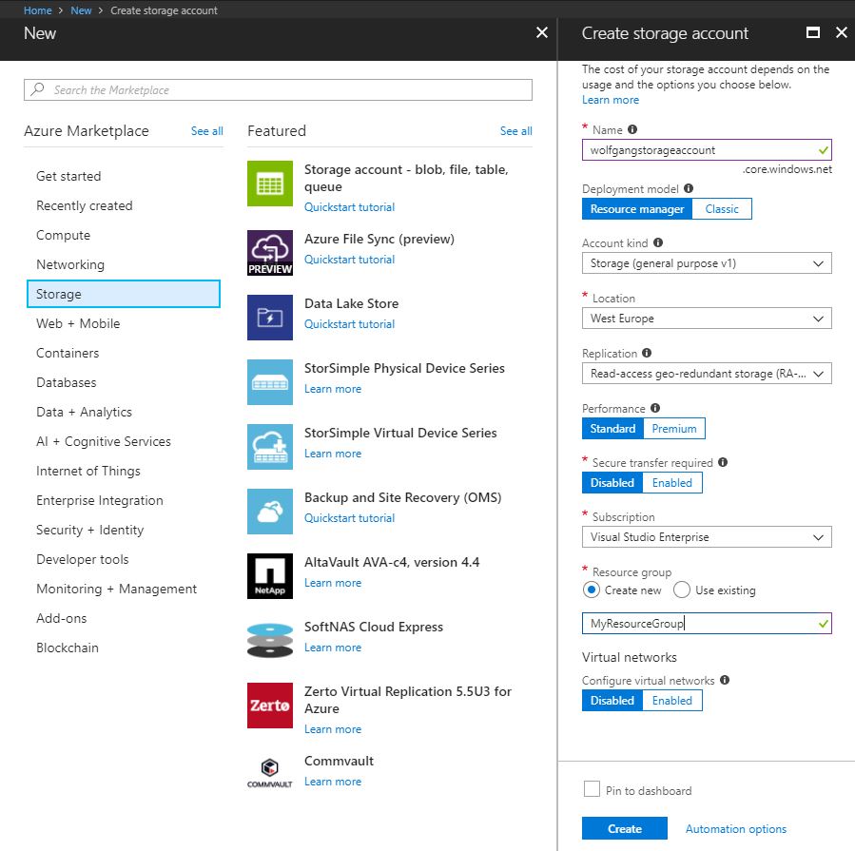Click the Search the Marketplace field

point(278,89)
